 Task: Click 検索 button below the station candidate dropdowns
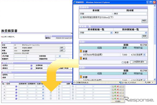tap(144, 36)
